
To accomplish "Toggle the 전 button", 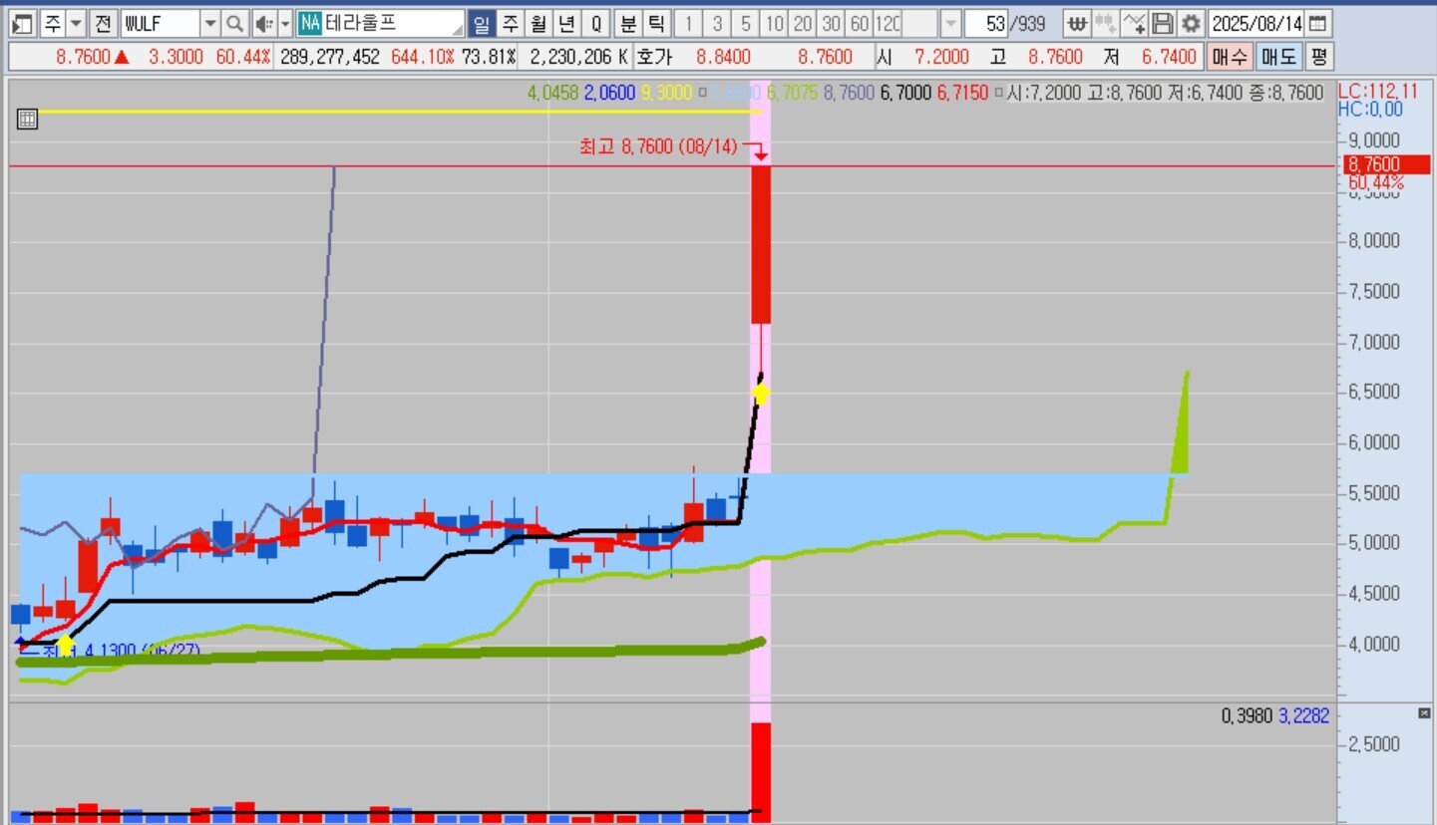I will [103, 23].
